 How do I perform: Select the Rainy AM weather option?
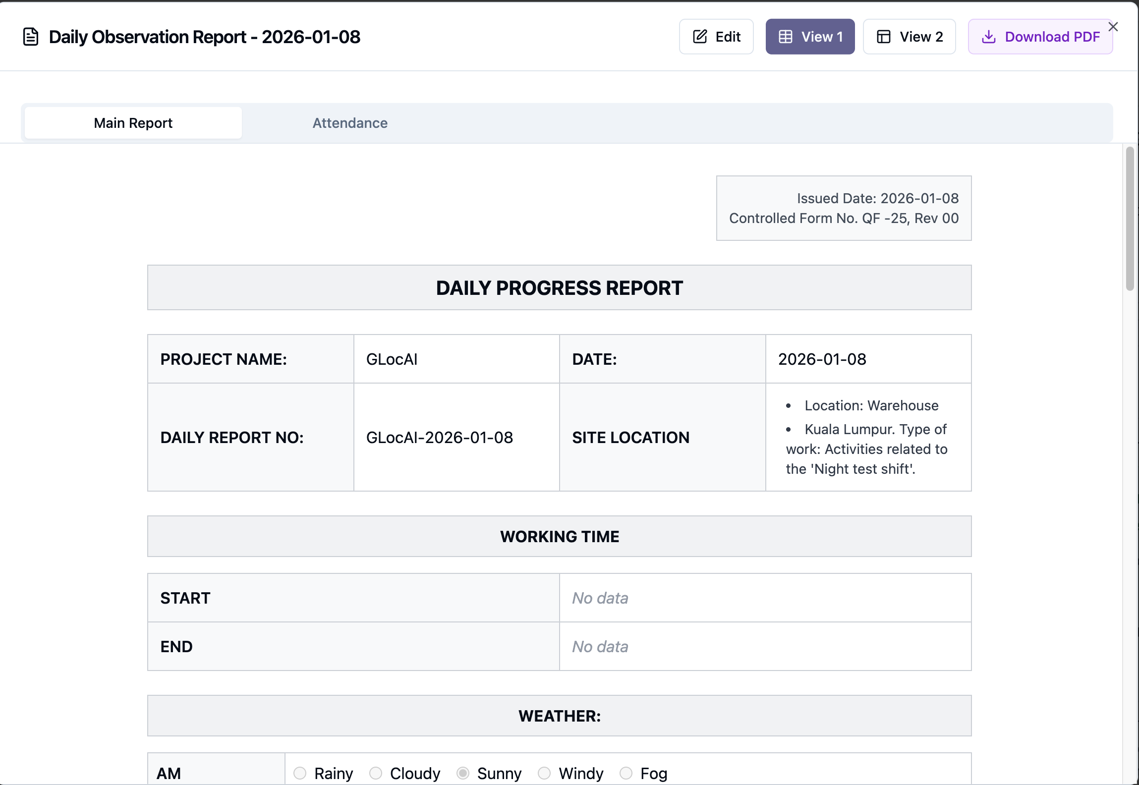(x=300, y=773)
